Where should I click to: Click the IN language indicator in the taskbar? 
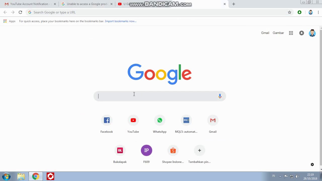273,176
